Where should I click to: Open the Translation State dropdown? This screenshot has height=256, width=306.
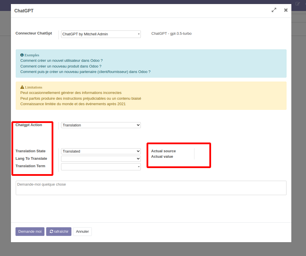[x=101, y=151]
